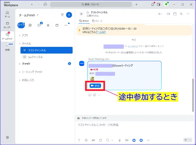This screenshot has width=196, height=145.
Task: Open text formatting options in composer
Action: coord(79,140)
